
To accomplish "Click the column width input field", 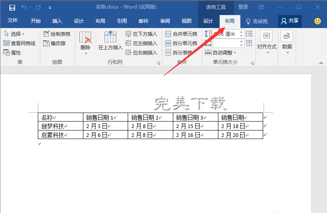I will pyautogui.click(x=226, y=43).
